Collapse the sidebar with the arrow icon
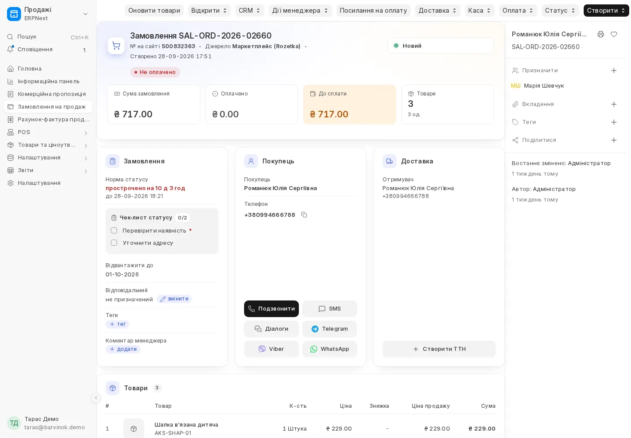This screenshot has height=438, width=631. coord(96,398)
